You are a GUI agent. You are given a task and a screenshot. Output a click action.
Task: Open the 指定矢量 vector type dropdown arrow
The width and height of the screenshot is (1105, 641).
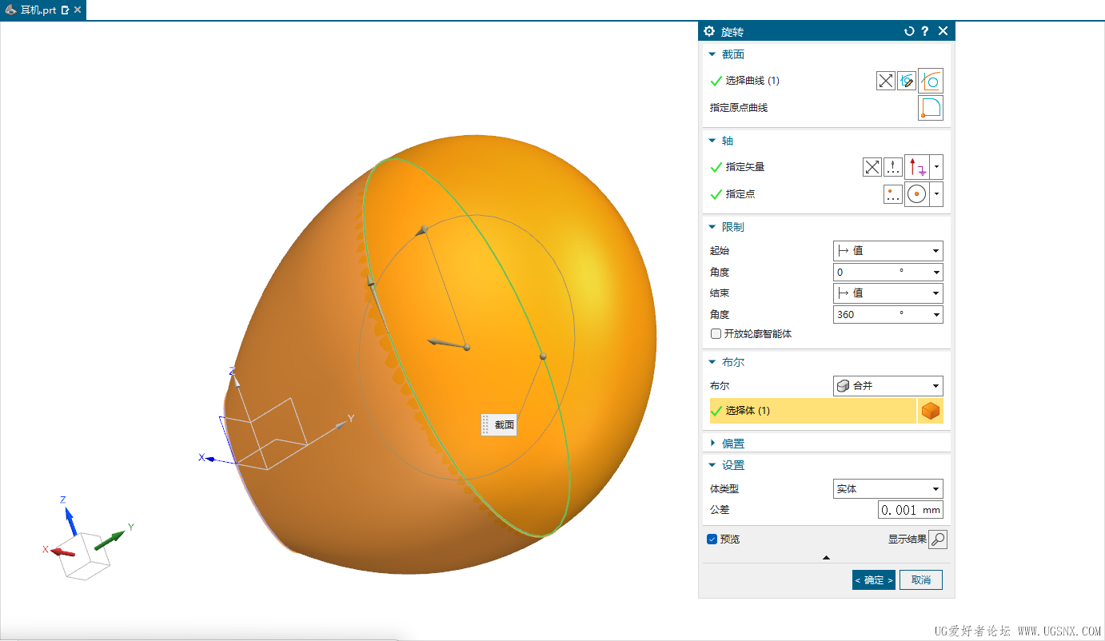[937, 167]
